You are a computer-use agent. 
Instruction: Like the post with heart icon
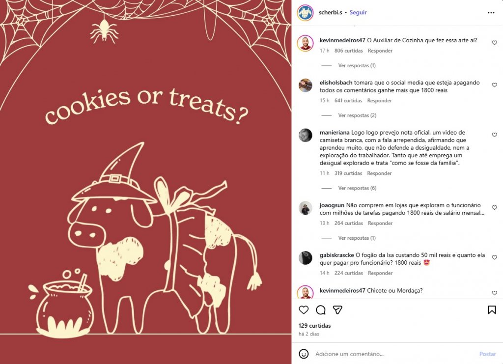(x=304, y=310)
